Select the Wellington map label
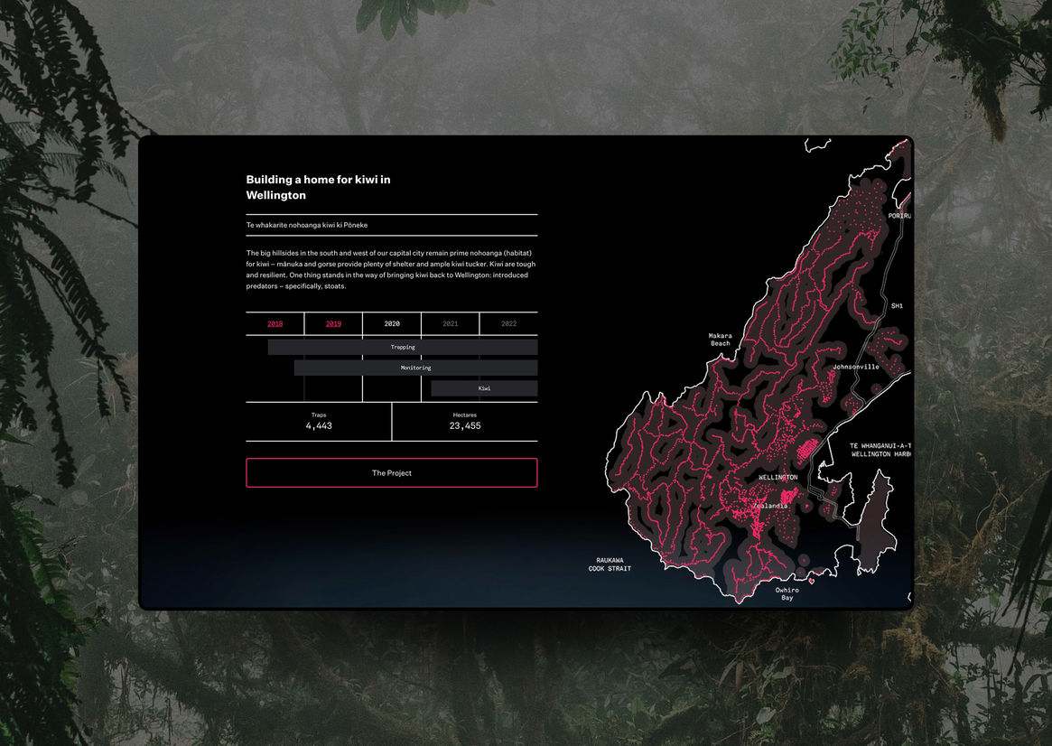 coord(777,477)
